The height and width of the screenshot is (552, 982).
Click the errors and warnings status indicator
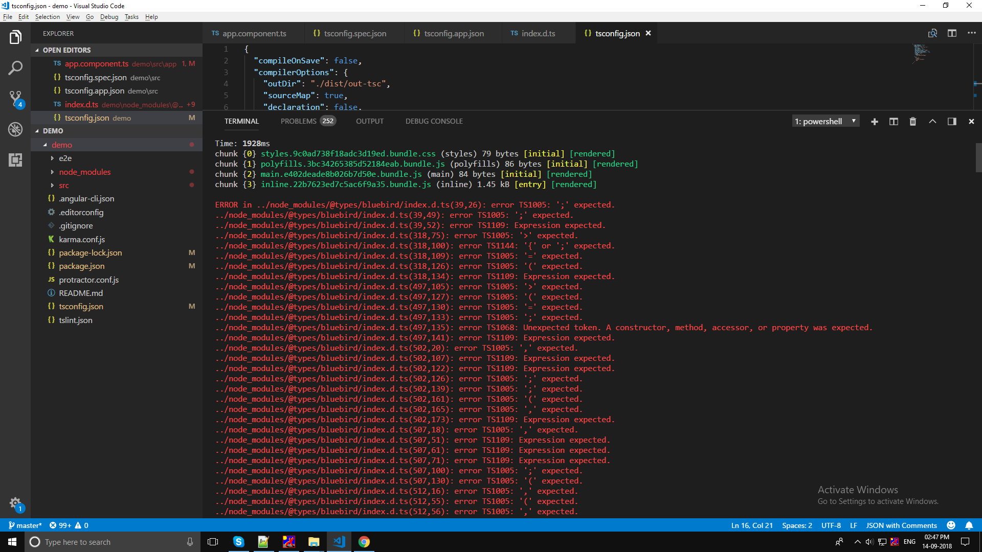tap(69, 525)
